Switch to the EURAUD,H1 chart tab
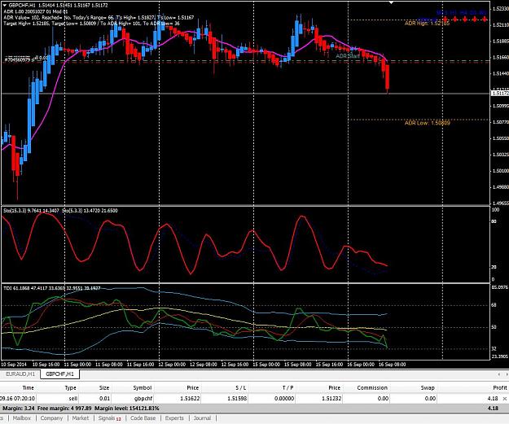 point(20,374)
